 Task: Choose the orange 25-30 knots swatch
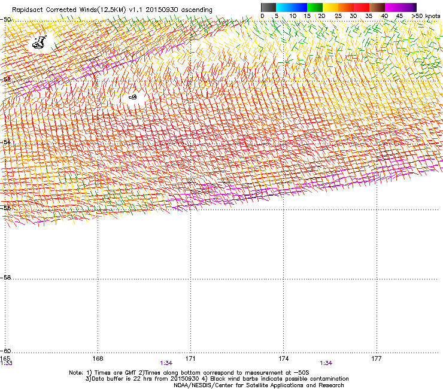346,7
